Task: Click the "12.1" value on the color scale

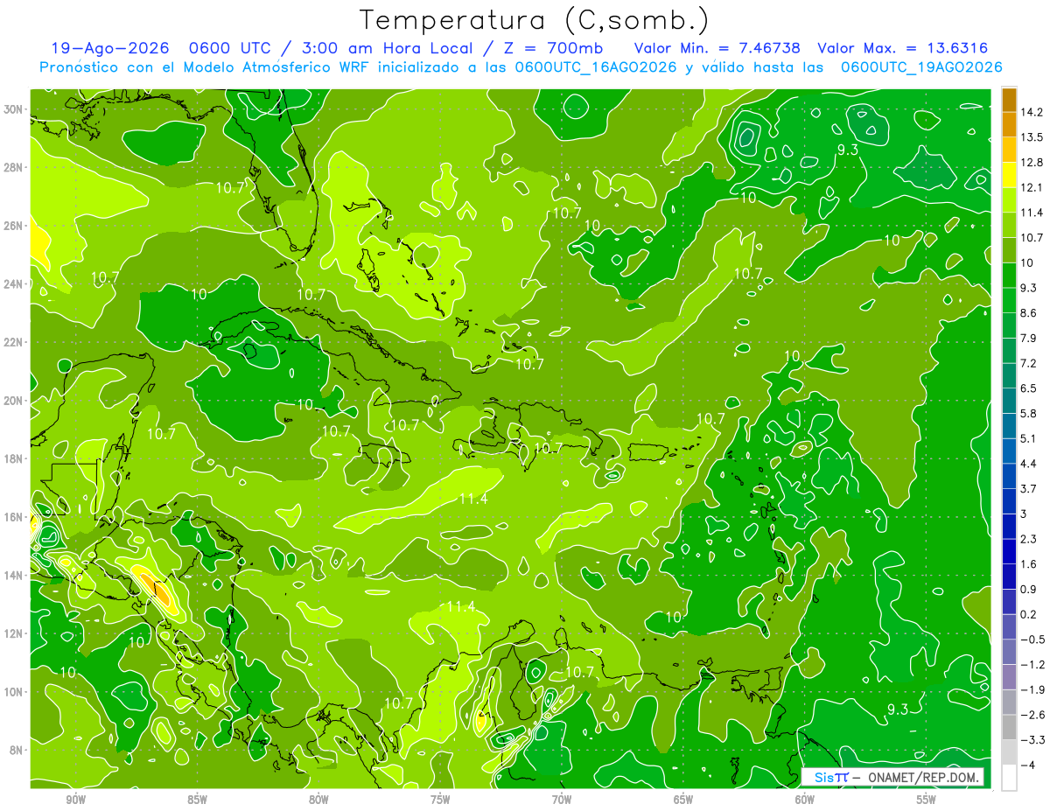Action: click(1032, 187)
